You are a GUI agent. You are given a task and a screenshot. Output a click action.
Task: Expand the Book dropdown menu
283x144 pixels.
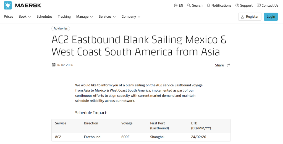click(25, 17)
